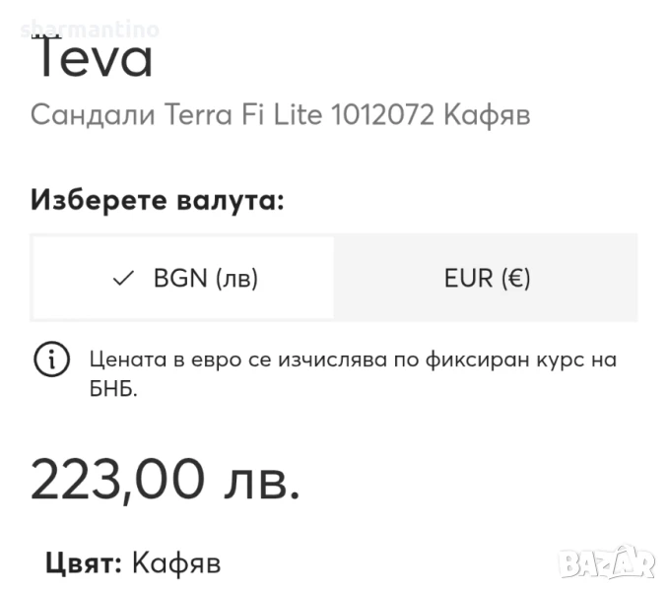Select the BGN (лв) currency option
This screenshot has height=591, width=667.
184,278
